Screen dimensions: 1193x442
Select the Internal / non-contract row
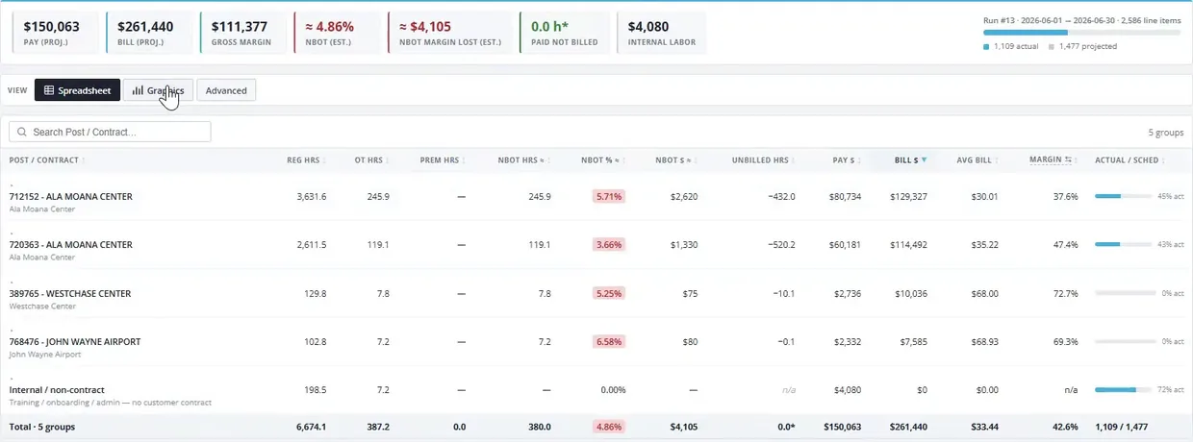pyautogui.click(x=596, y=390)
